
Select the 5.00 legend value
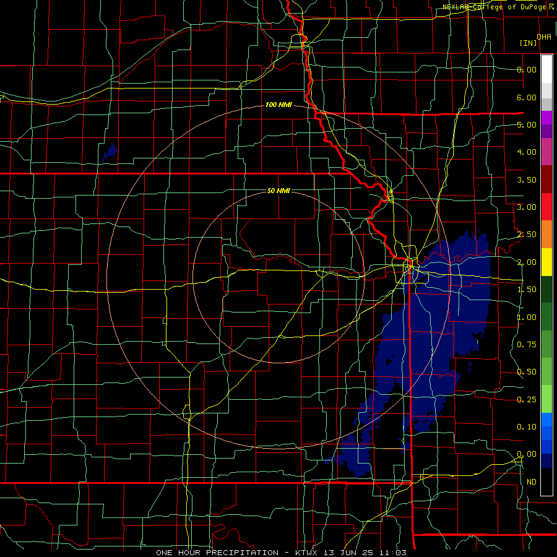coord(527,124)
